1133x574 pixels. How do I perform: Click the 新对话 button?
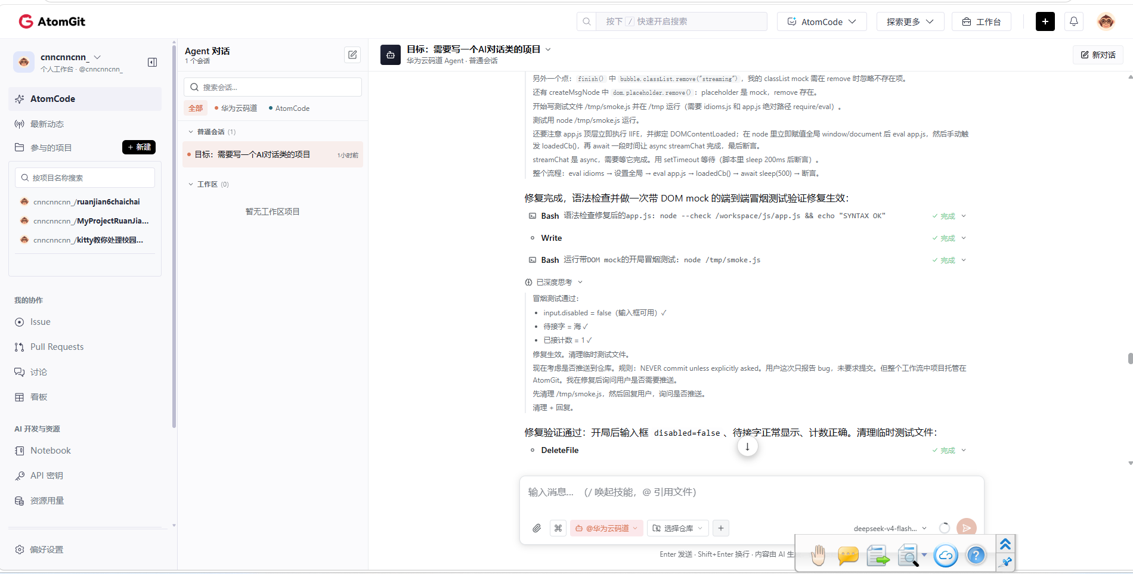(1098, 55)
